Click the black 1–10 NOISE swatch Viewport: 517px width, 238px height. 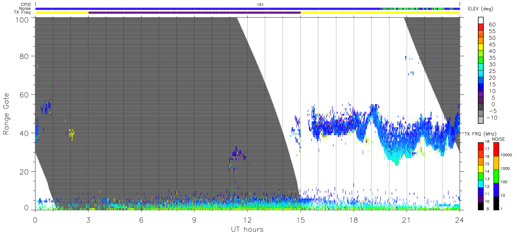(x=496, y=203)
